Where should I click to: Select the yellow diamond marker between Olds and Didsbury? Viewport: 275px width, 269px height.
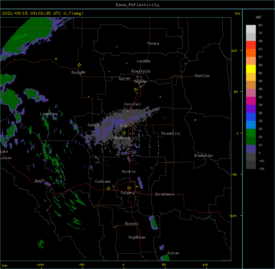(x=124, y=133)
